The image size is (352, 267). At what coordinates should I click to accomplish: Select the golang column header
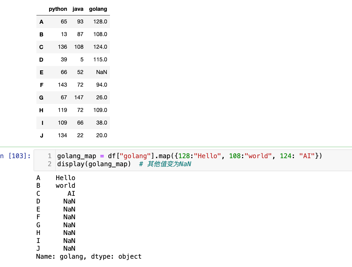pyautogui.click(x=98, y=9)
